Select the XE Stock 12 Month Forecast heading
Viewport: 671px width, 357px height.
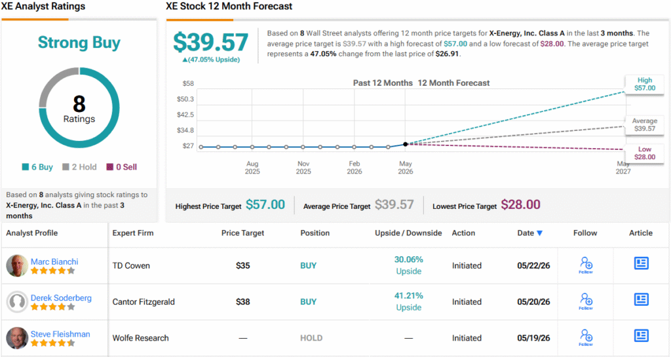click(x=229, y=7)
